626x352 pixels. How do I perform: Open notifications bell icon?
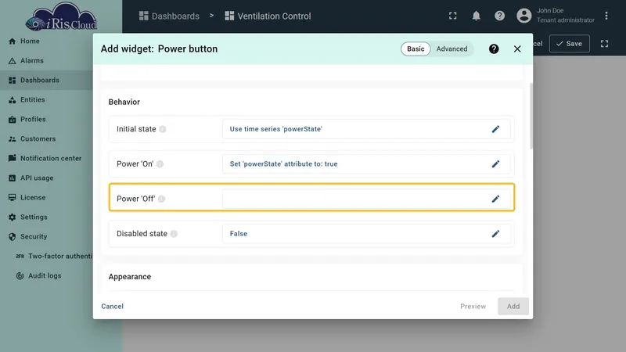[x=477, y=16]
